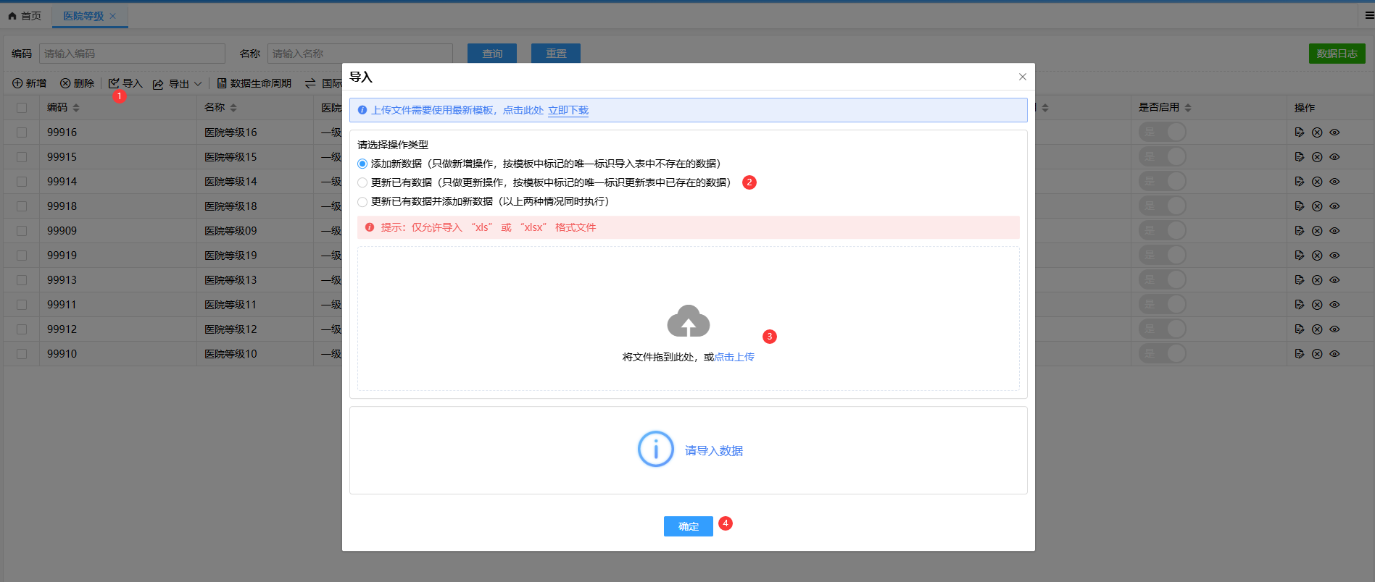This screenshot has height=582, width=1375.
Task: Expand the 导出 export dropdown
Action: pos(197,84)
